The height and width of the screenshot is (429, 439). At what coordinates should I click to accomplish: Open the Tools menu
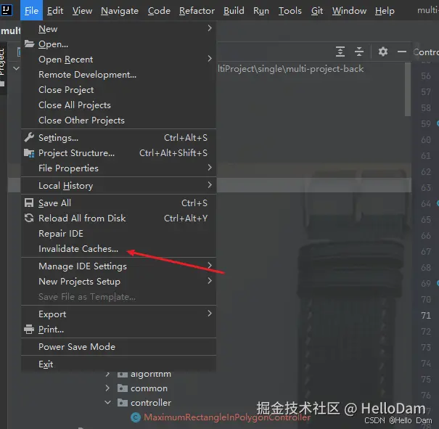(290, 11)
